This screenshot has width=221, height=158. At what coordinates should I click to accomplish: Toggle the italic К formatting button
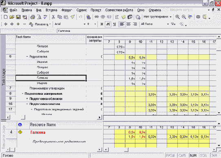(108, 24)
